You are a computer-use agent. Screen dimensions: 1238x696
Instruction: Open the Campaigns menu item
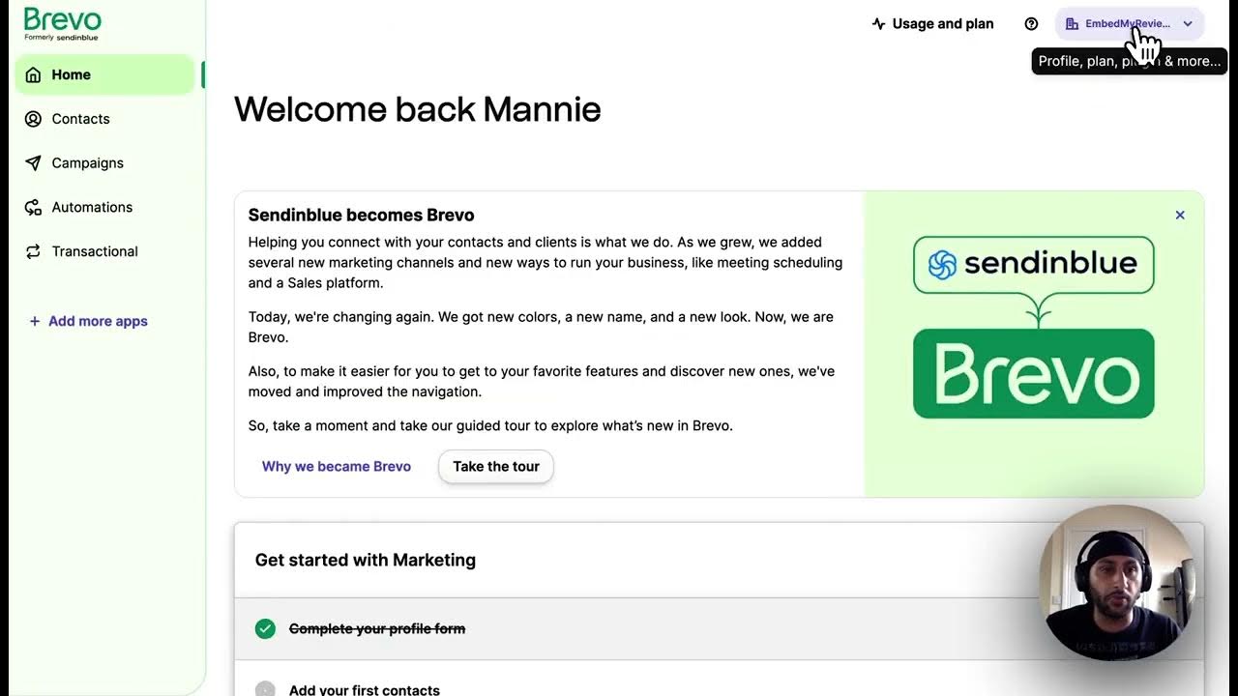tap(87, 163)
